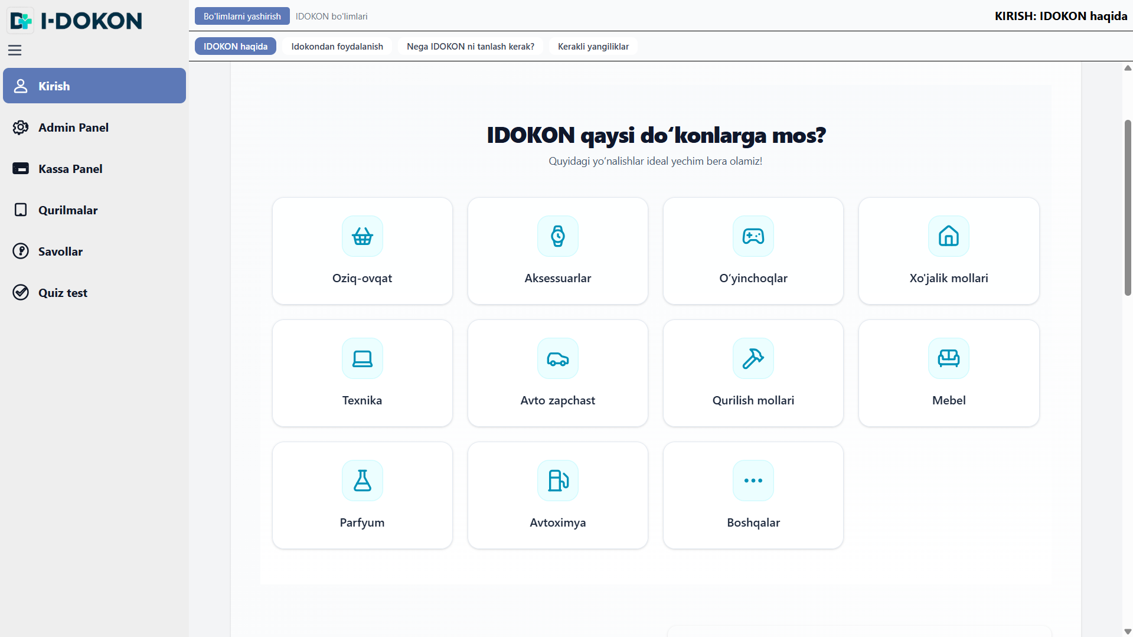Select the O'yinchoqlar gamepad icon
Screen dimensions: 1133x637
coord(753,237)
